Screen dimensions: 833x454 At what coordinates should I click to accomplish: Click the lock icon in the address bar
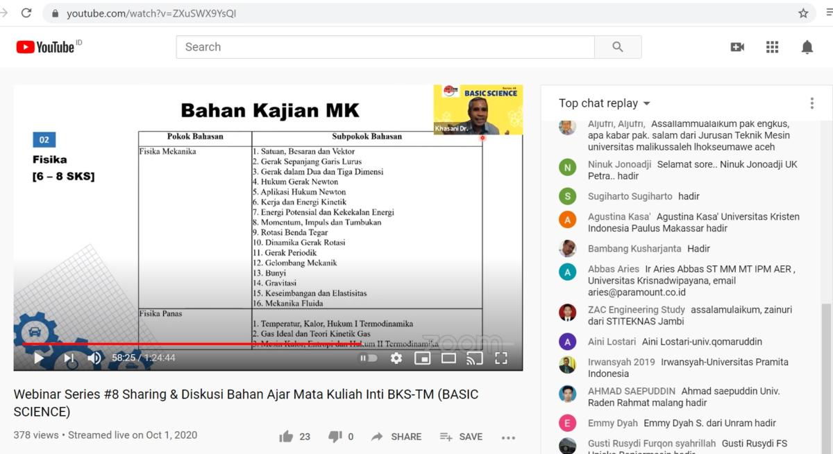[56, 13]
